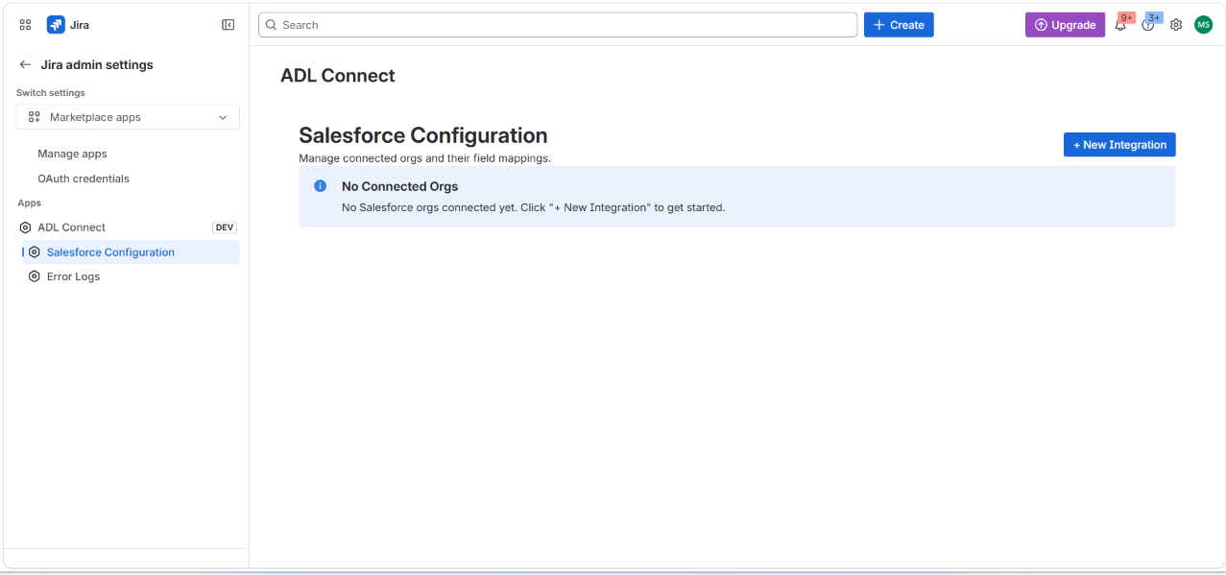Expand the Marketplace apps chevron
This screenshot has height=575, width=1226.
[223, 117]
